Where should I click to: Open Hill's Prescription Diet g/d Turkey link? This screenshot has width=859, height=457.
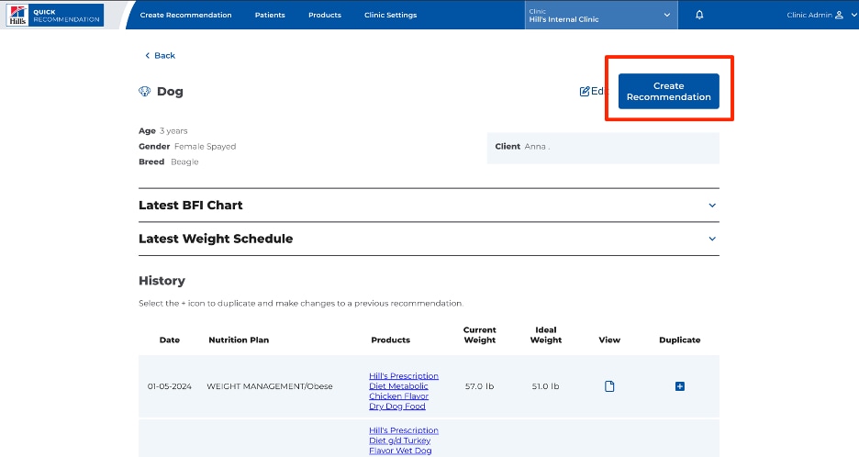[x=403, y=440]
